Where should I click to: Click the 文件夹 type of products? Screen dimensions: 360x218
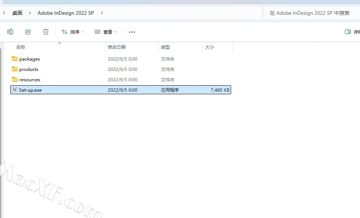coord(167,69)
